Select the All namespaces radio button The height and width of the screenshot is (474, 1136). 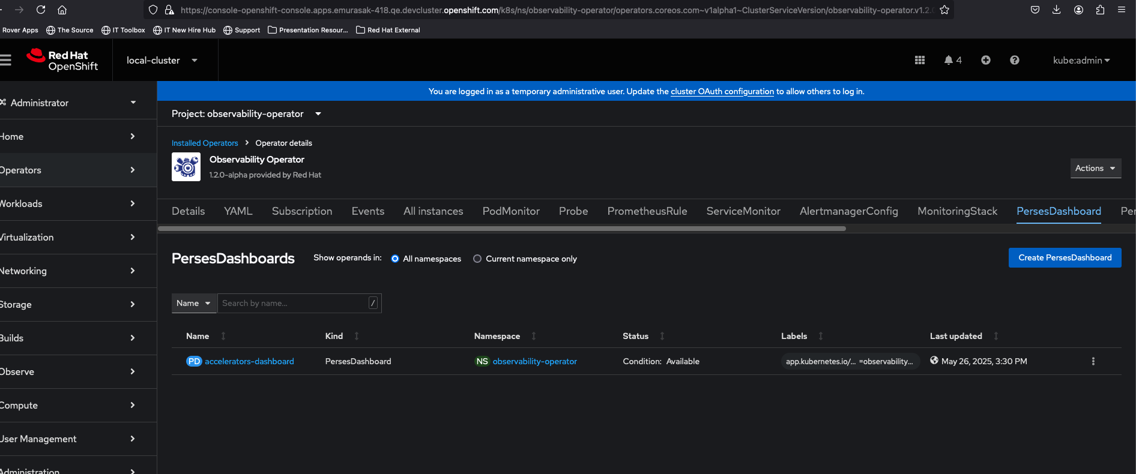click(395, 259)
